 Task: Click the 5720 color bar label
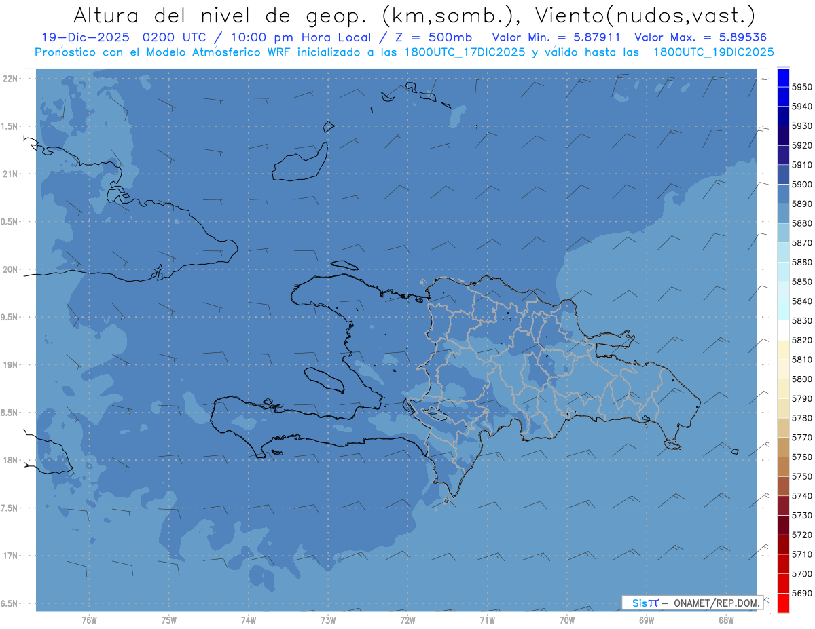(802, 535)
